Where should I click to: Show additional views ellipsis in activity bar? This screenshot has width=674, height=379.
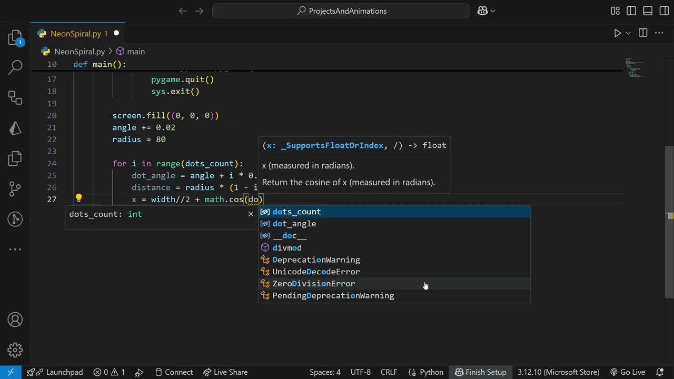15,249
